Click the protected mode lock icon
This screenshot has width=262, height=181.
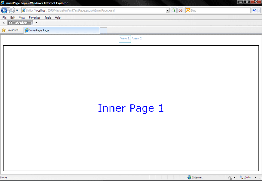[230, 178]
